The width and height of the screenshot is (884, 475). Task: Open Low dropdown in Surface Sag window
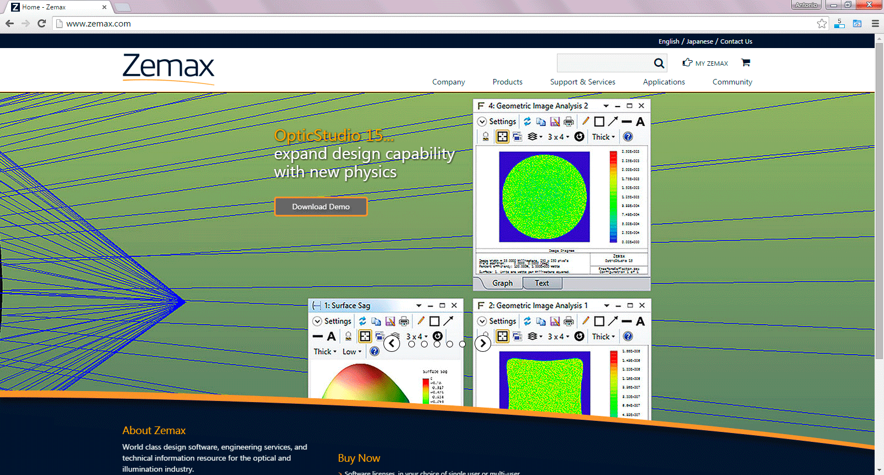point(352,351)
